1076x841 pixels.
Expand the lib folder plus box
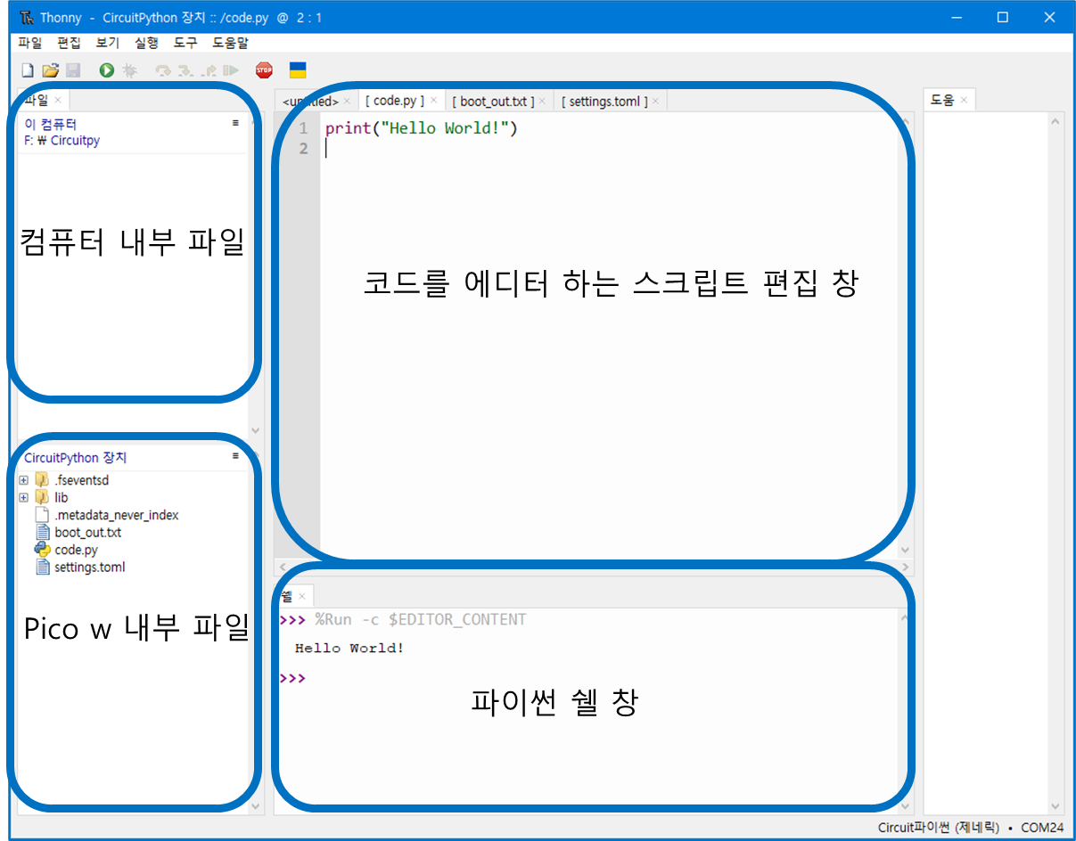pos(24,497)
